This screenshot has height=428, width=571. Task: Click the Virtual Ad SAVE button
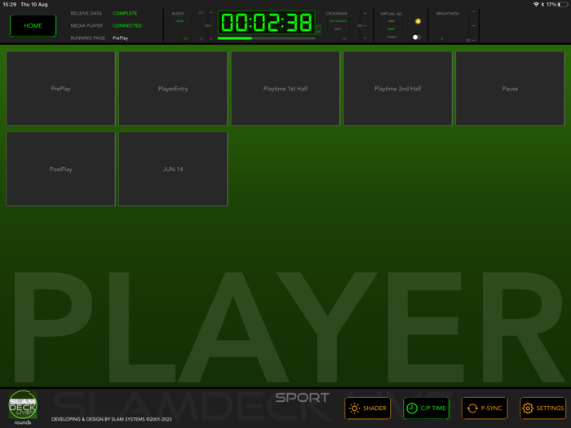point(392,21)
